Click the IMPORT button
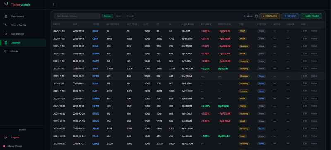331x150 pixels. pos(290,16)
